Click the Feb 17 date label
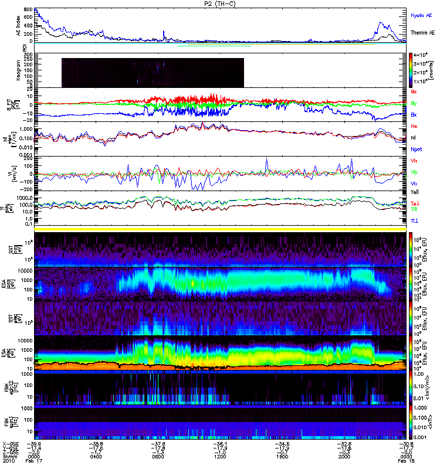This screenshot has width=440, height=469. (x=34, y=461)
